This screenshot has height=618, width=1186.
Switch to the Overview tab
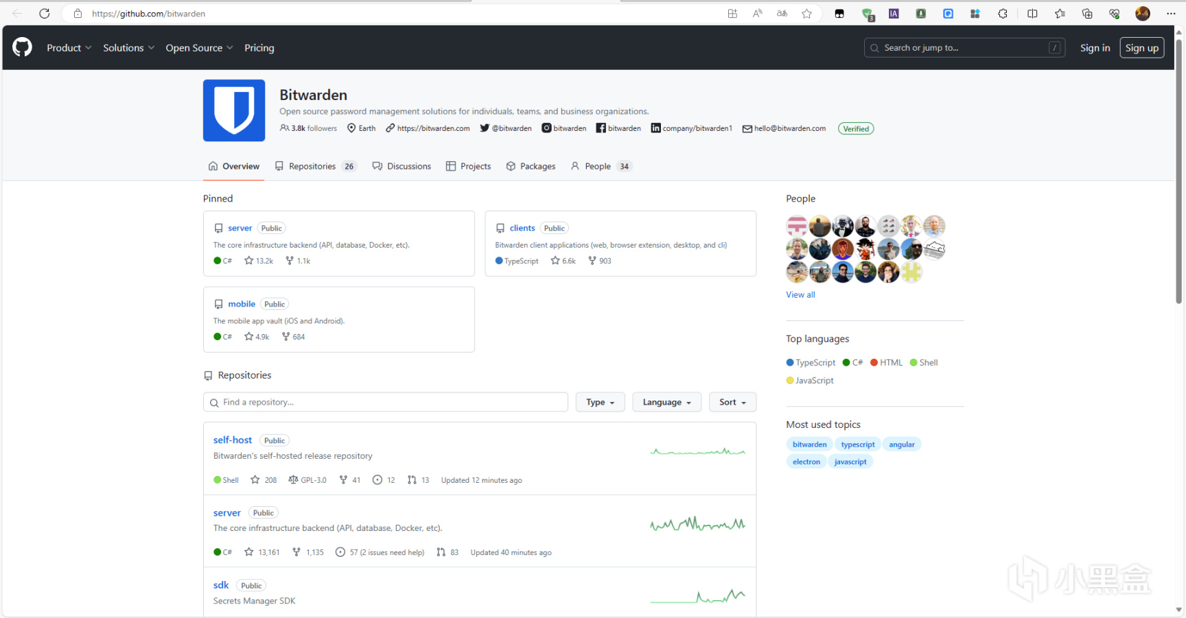click(234, 166)
